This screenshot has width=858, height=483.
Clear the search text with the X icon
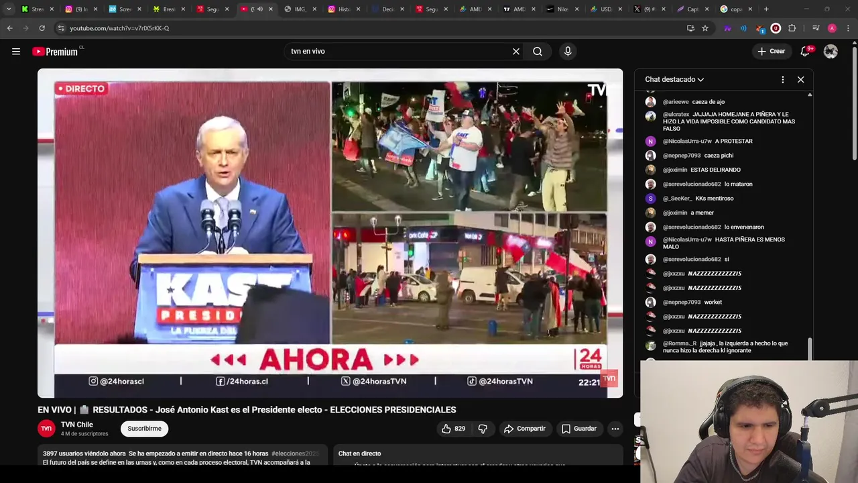click(x=516, y=52)
